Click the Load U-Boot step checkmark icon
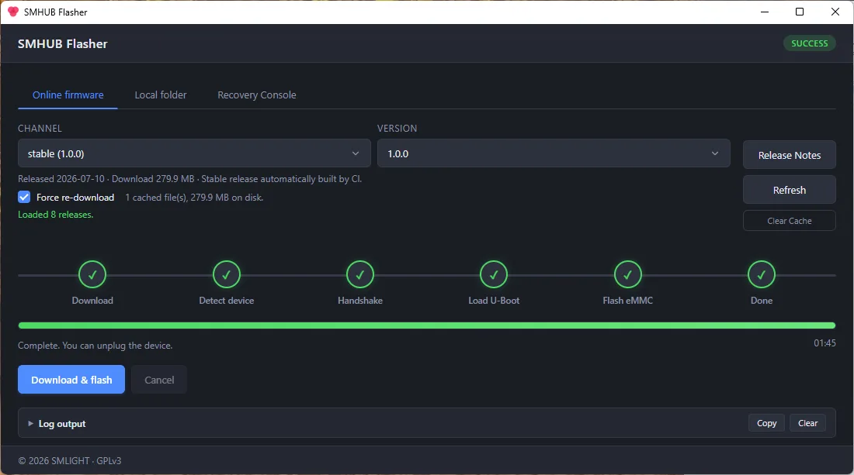The image size is (854, 475). [x=494, y=275]
